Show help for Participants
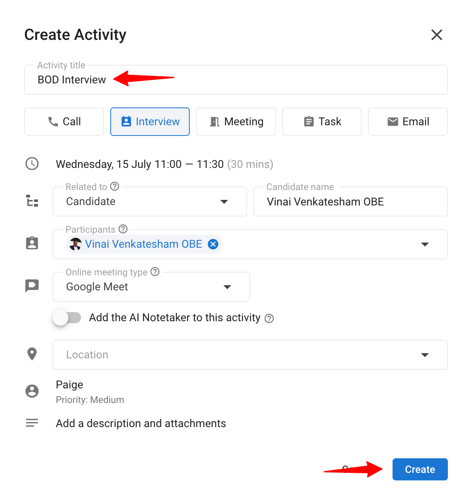 click(123, 229)
